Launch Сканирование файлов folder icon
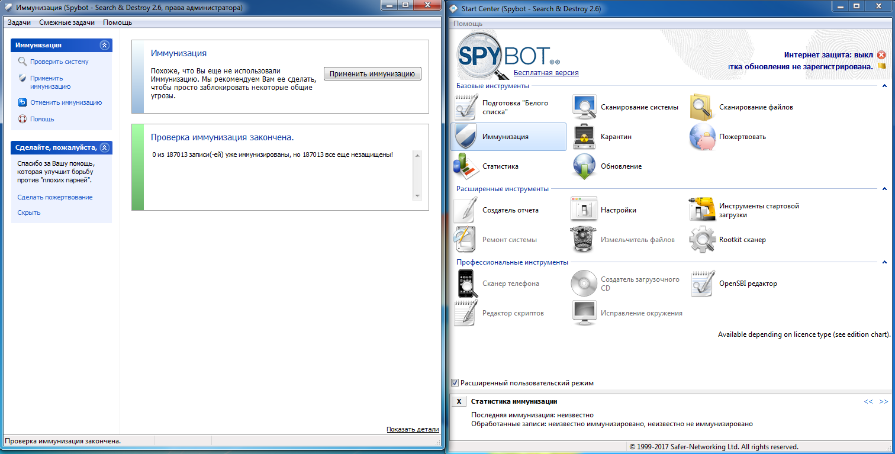The image size is (895, 454). tap(703, 107)
